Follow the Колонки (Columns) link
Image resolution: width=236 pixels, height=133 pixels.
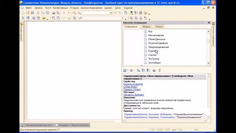click(133, 84)
